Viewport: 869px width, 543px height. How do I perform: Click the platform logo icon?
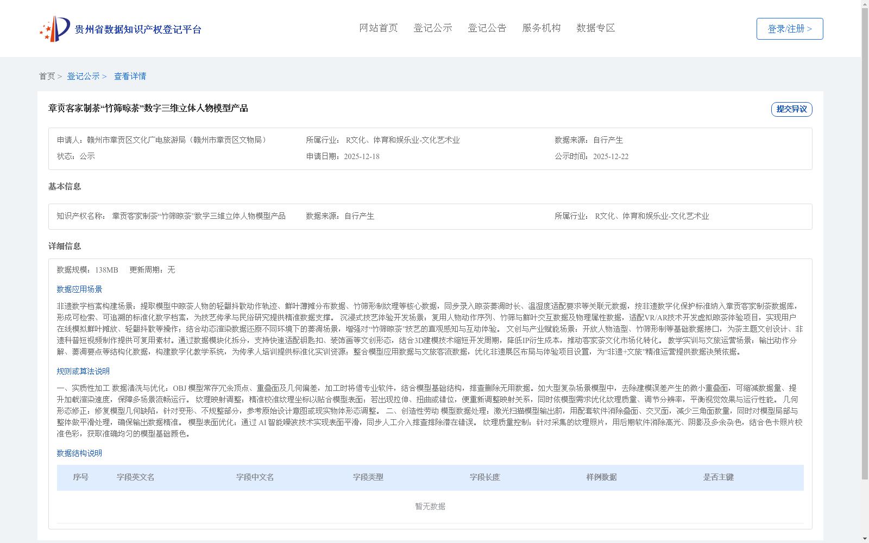54,29
